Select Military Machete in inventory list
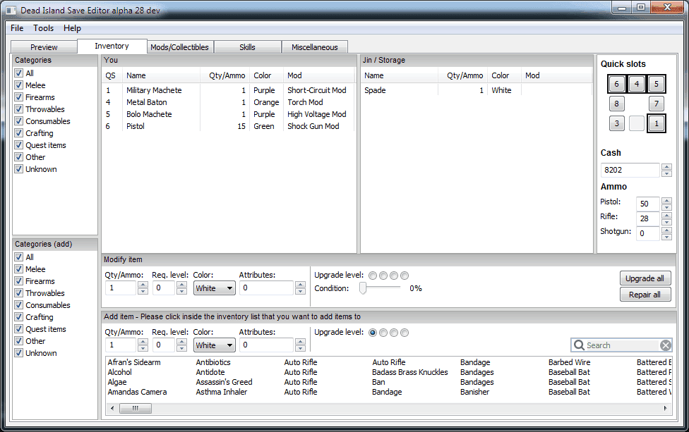 [x=154, y=90]
